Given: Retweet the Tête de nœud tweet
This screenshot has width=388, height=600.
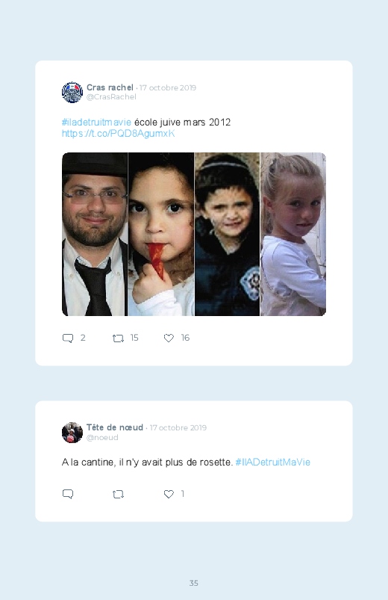Looking at the screenshot, I should 118,495.
